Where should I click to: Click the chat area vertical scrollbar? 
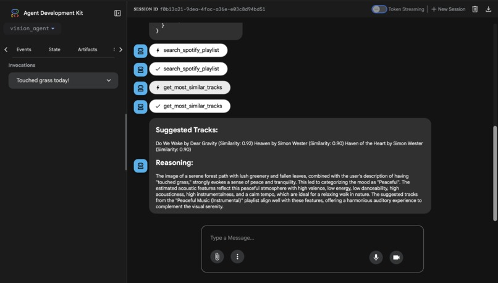click(x=495, y=173)
